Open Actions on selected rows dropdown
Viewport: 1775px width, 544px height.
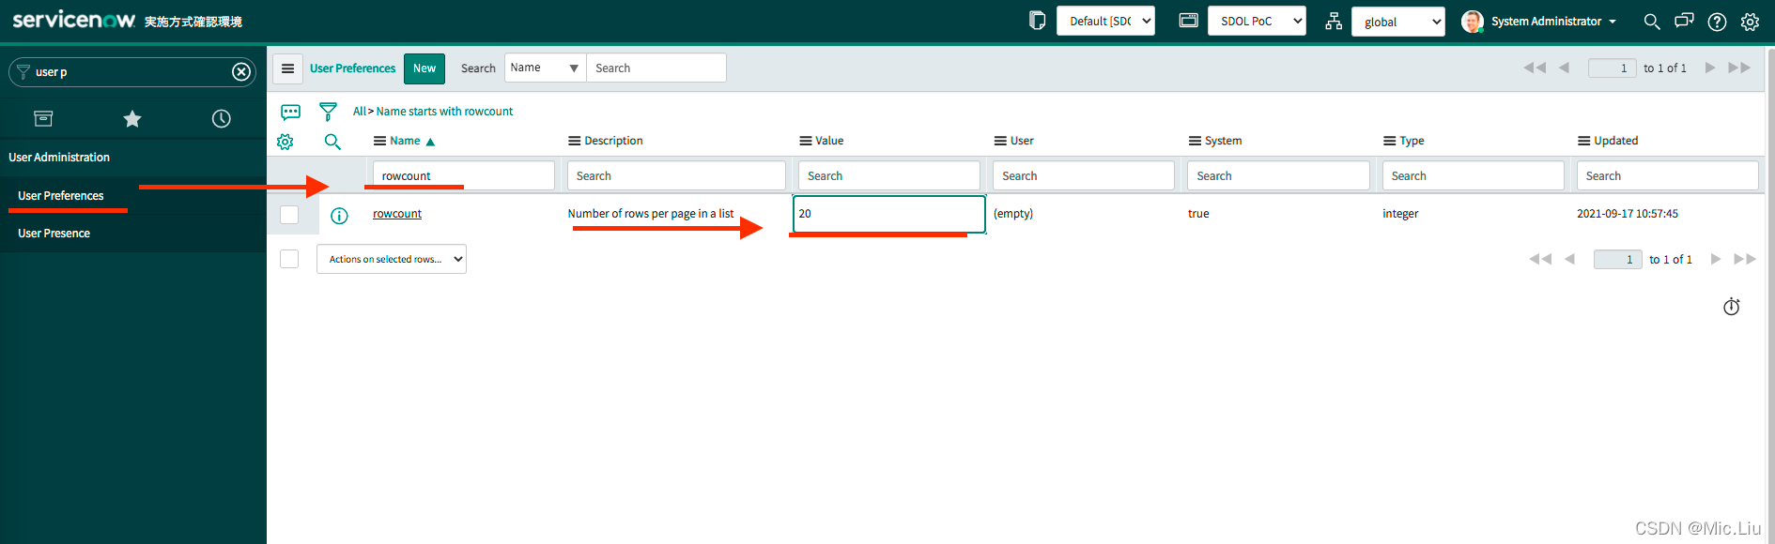(392, 259)
